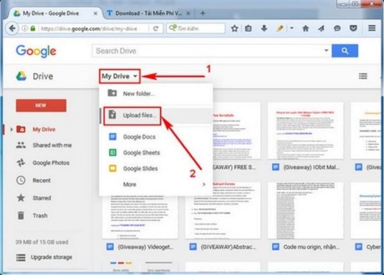The image size is (384, 275).
Task: Expand the My Drive tree arrow in sidebar
Action: click(x=12, y=129)
